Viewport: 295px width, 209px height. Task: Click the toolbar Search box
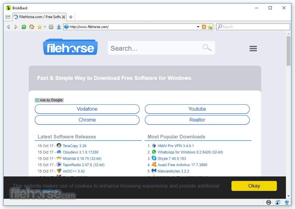coord(253,27)
